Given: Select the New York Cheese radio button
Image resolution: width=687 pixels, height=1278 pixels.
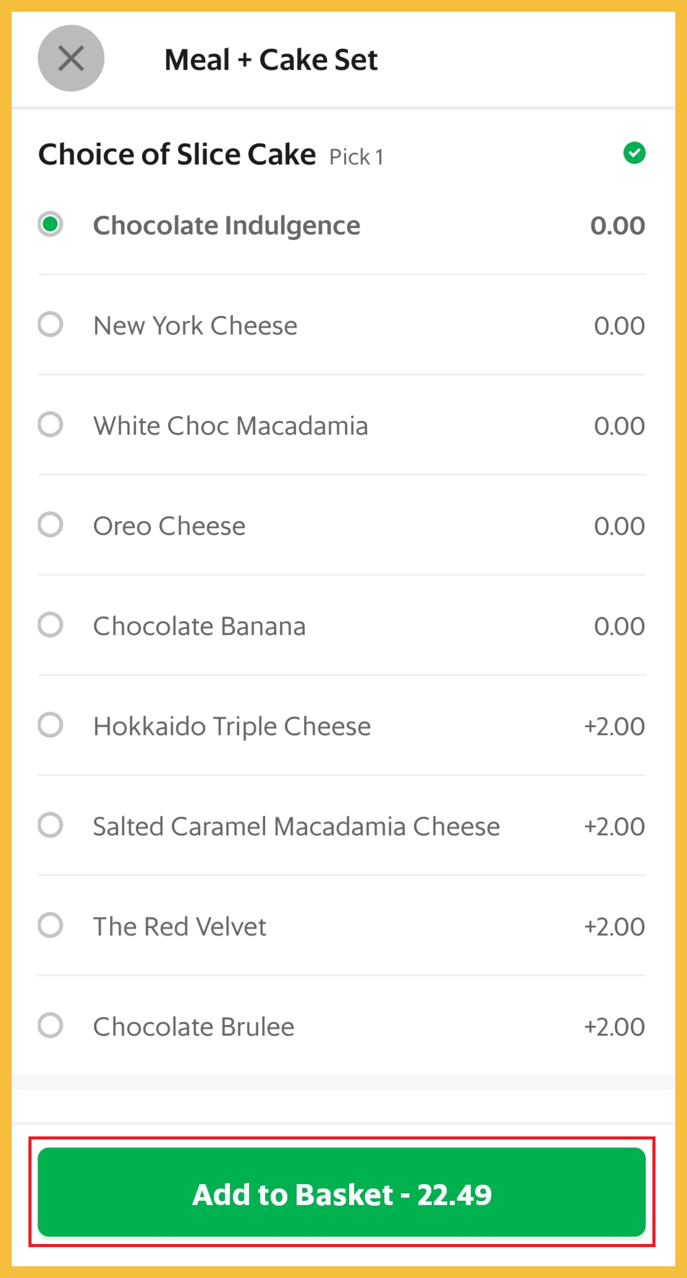Looking at the screenshot, I should (x=51, y=325).
